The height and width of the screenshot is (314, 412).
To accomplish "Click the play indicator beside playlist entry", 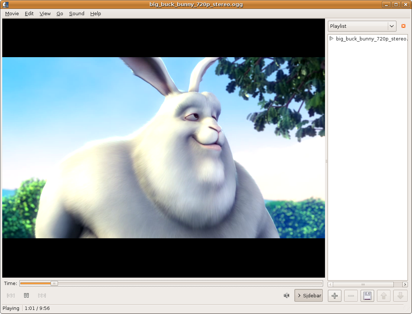I will (x=332, y=39).
